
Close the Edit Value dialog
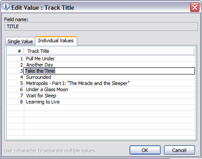pyautogui.click(x=195, y=7)
